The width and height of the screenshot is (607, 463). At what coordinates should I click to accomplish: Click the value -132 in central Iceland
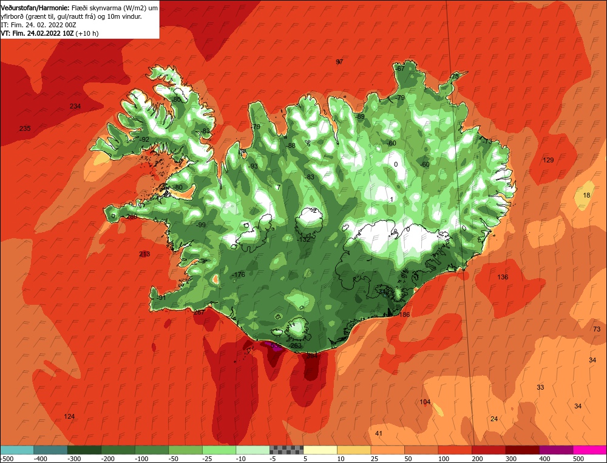[x=303, y=239]
